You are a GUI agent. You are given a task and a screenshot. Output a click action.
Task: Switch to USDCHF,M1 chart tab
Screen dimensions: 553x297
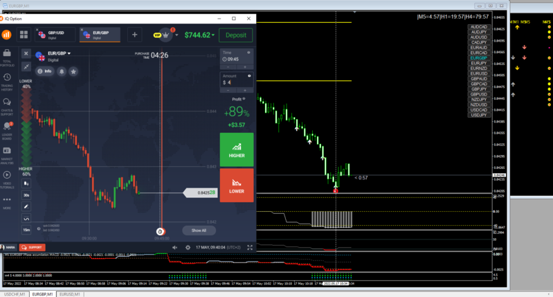click(15, 294)
